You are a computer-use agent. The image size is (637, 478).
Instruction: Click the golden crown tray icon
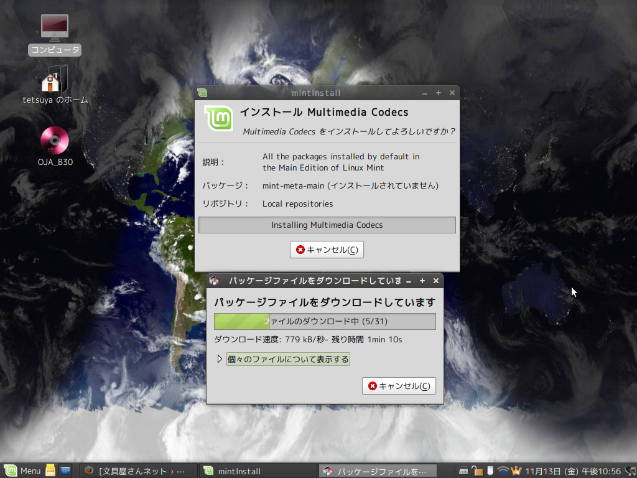point(516,471)
